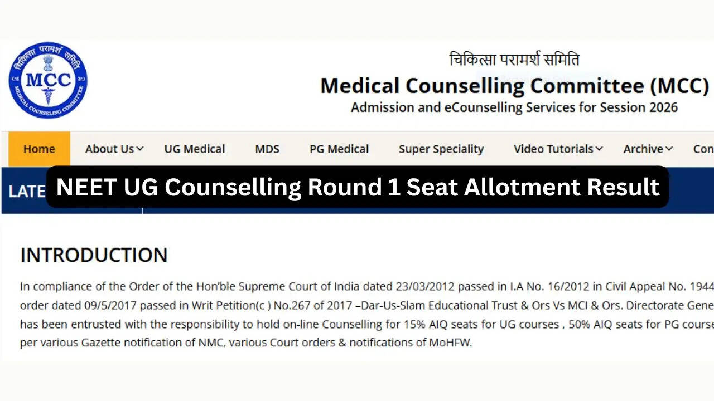
Task: Click the Medical Counselling Committee (MCC) title
Action: click(514, 86)
